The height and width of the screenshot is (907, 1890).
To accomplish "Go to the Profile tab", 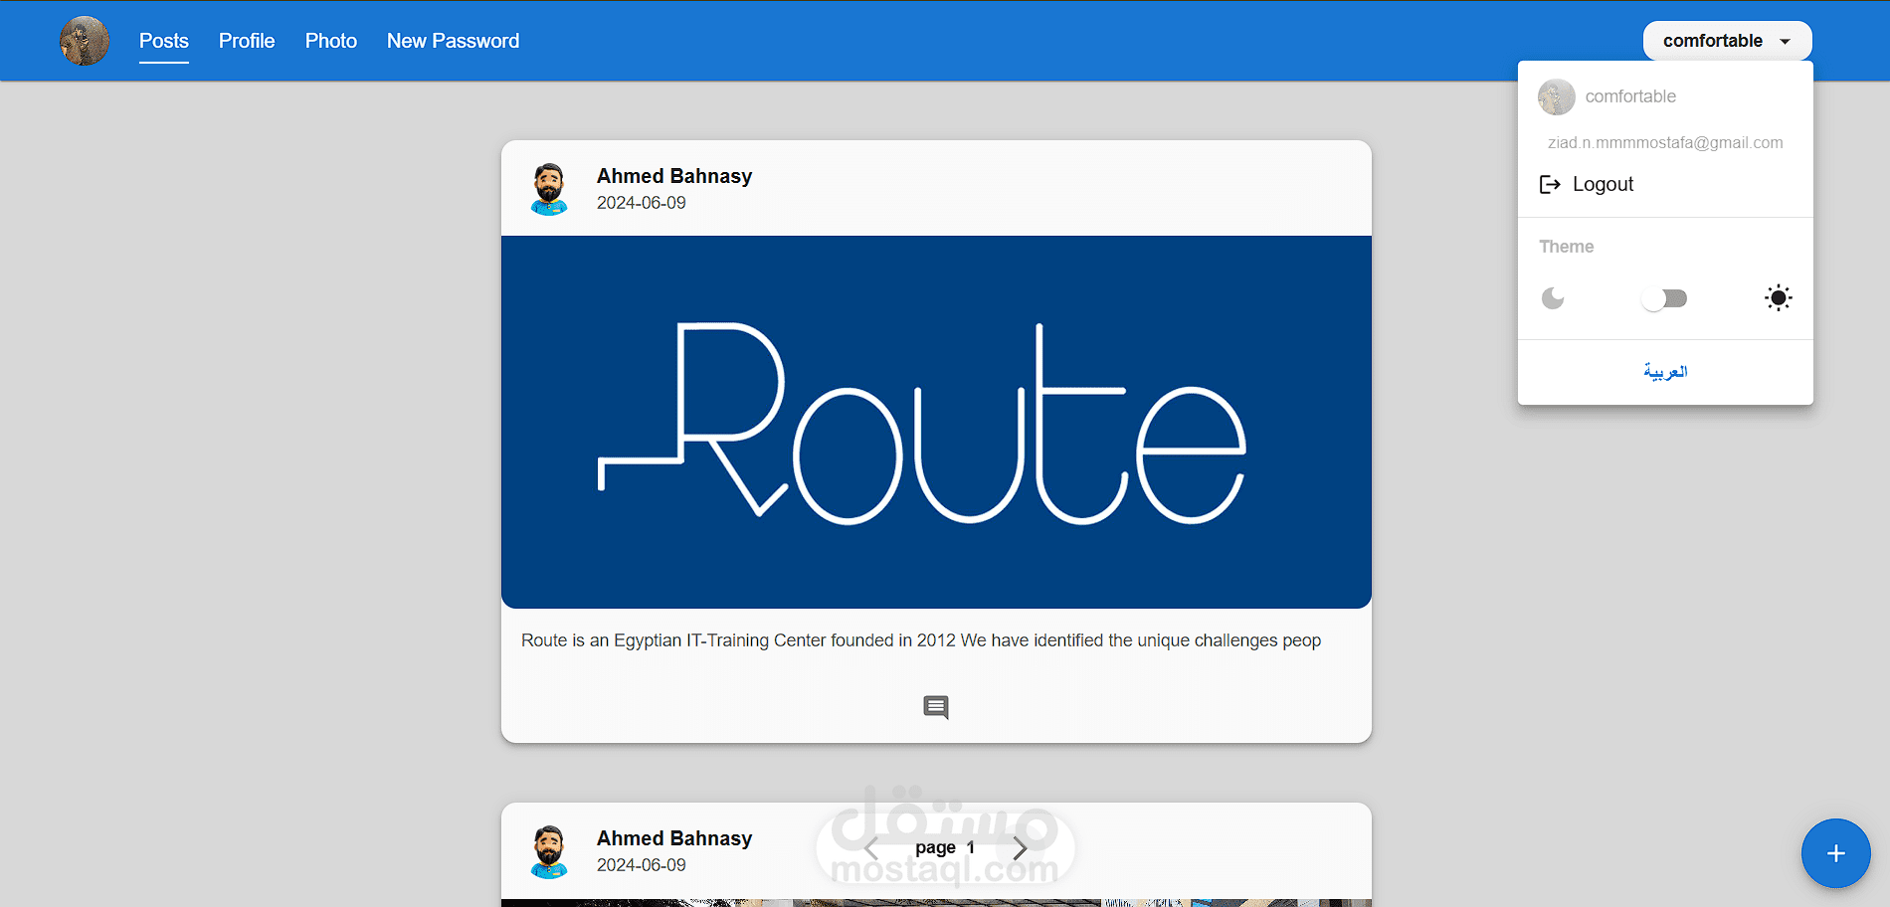I will coord(247,41).
